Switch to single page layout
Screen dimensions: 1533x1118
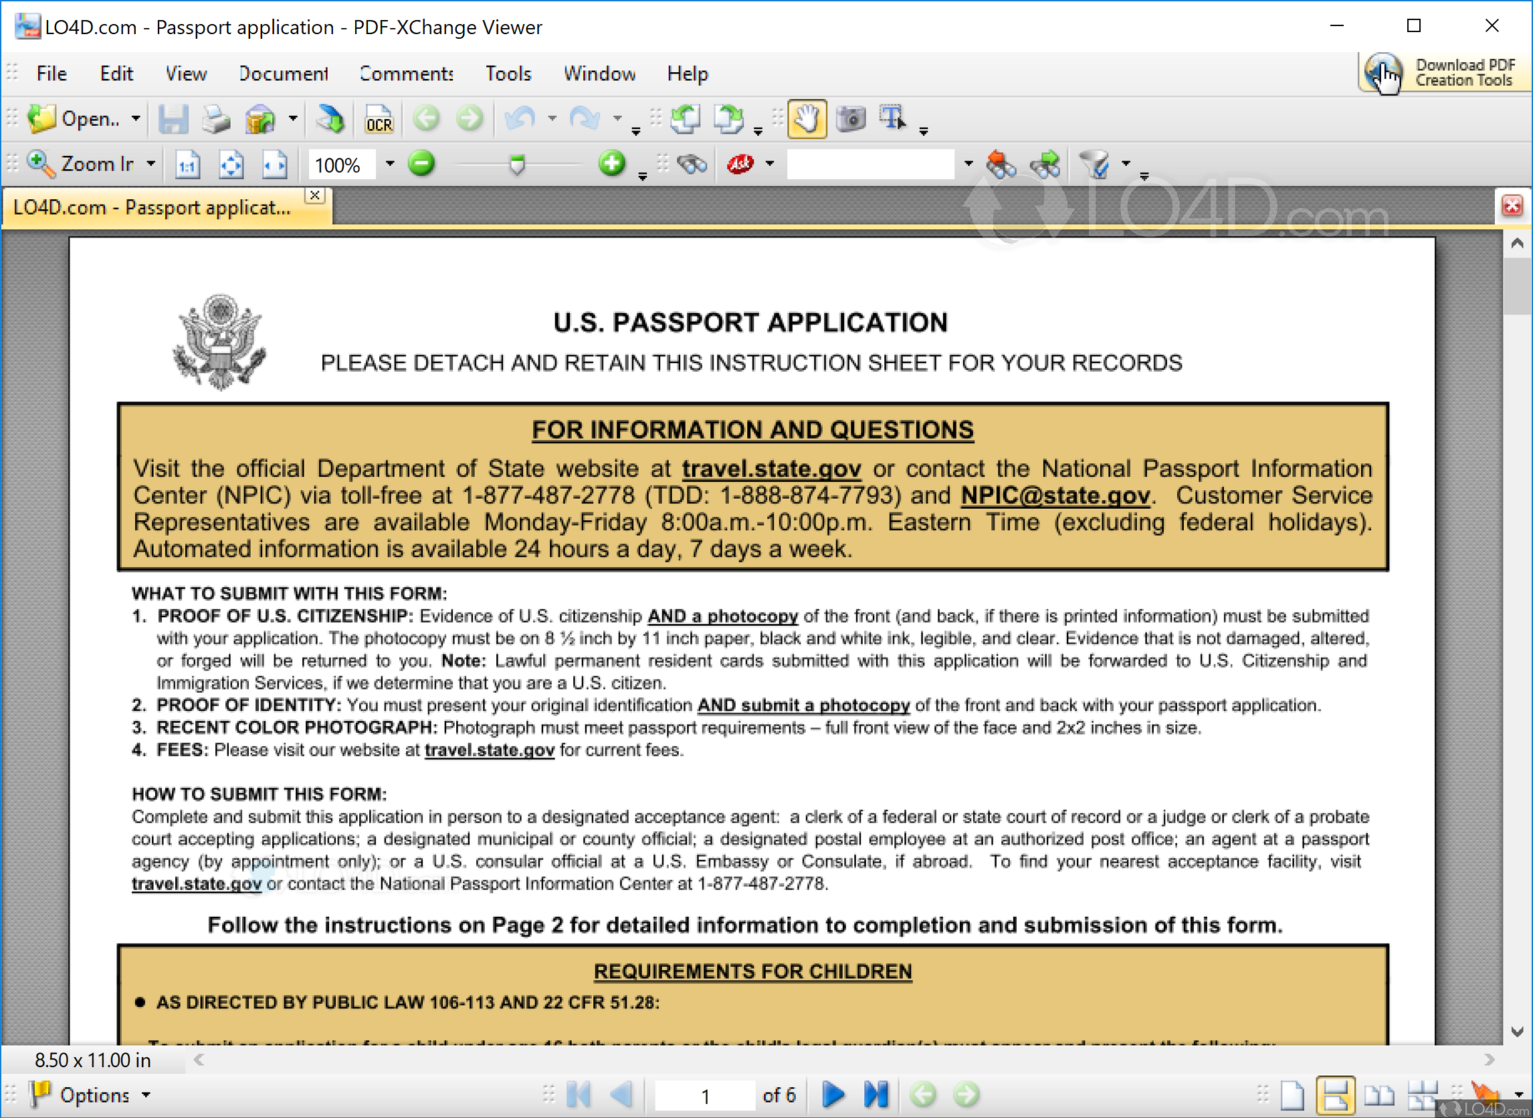[x=1292, y=1095]
